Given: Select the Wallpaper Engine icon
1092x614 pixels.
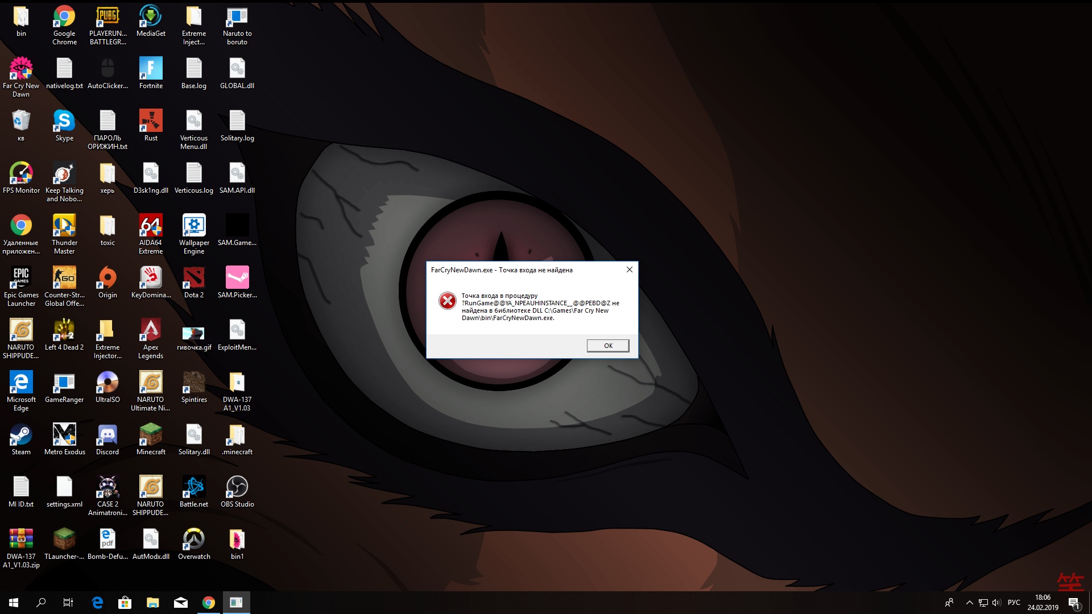Looking at the screenshot, I should point(194,226).
